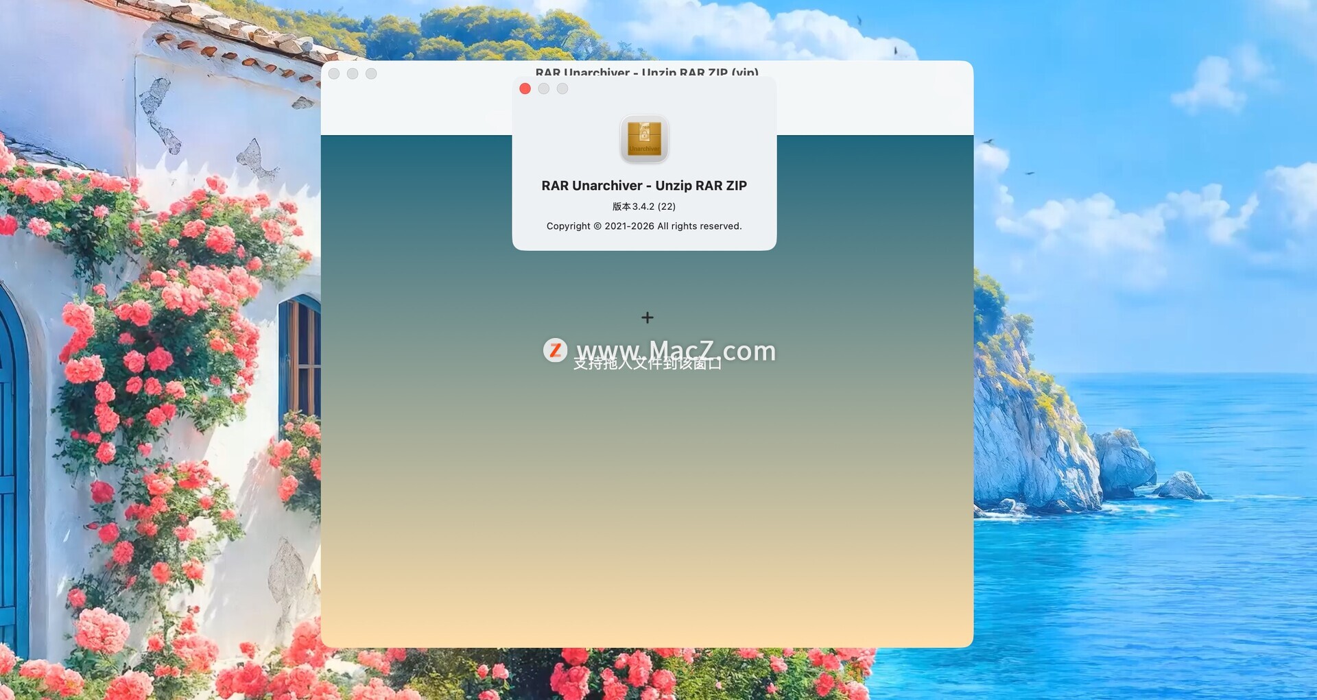Click the About dialog's grayed minimize button
Viewport: 1317px width, 700px height.
[x=543, y=88]
